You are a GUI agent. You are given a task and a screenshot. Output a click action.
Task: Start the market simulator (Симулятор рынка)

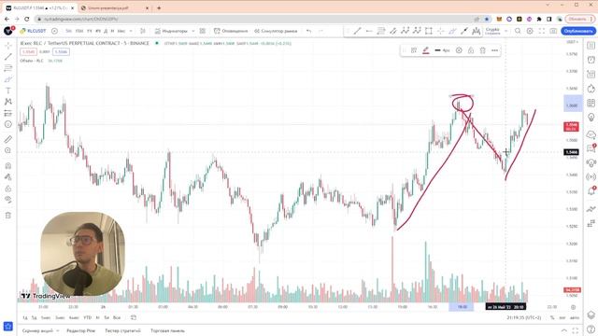(276, 31)
